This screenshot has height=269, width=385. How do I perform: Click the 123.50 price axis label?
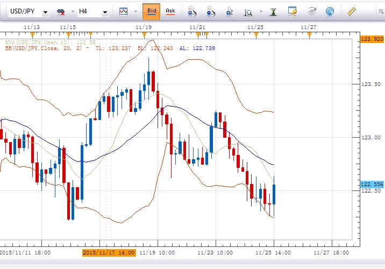(x=371, y=84)
